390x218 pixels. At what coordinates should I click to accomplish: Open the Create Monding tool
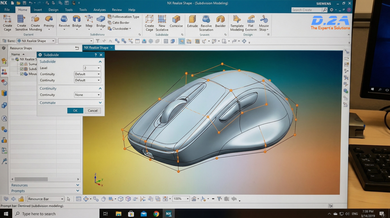pyautogui.click(x=35, y=23)
